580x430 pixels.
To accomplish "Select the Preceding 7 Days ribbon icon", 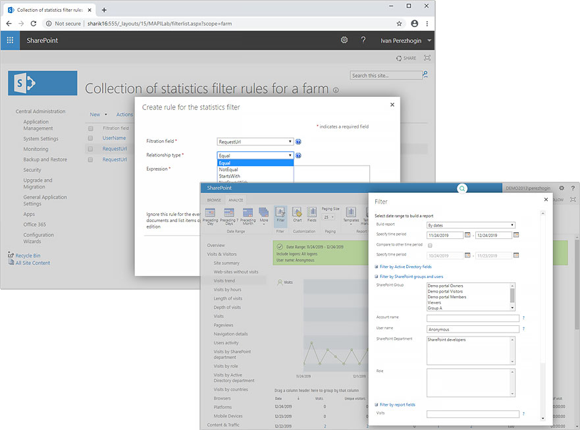I will point(229,216).
